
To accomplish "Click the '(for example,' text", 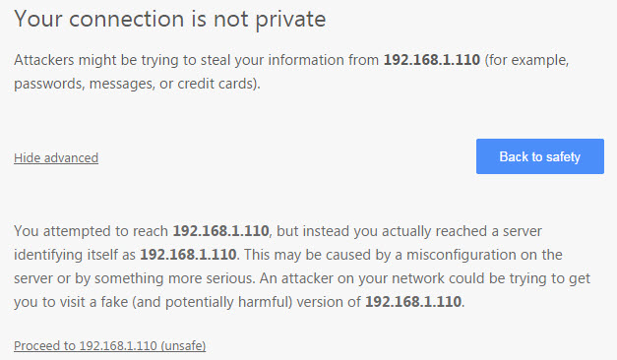I will tap(526, 60).
